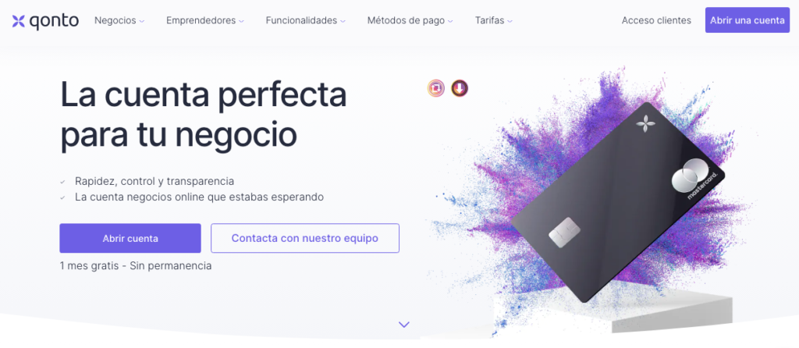Click the purple Abrir cuenta button
This screenshot has height=348, width=799.
tap(130, 238)
